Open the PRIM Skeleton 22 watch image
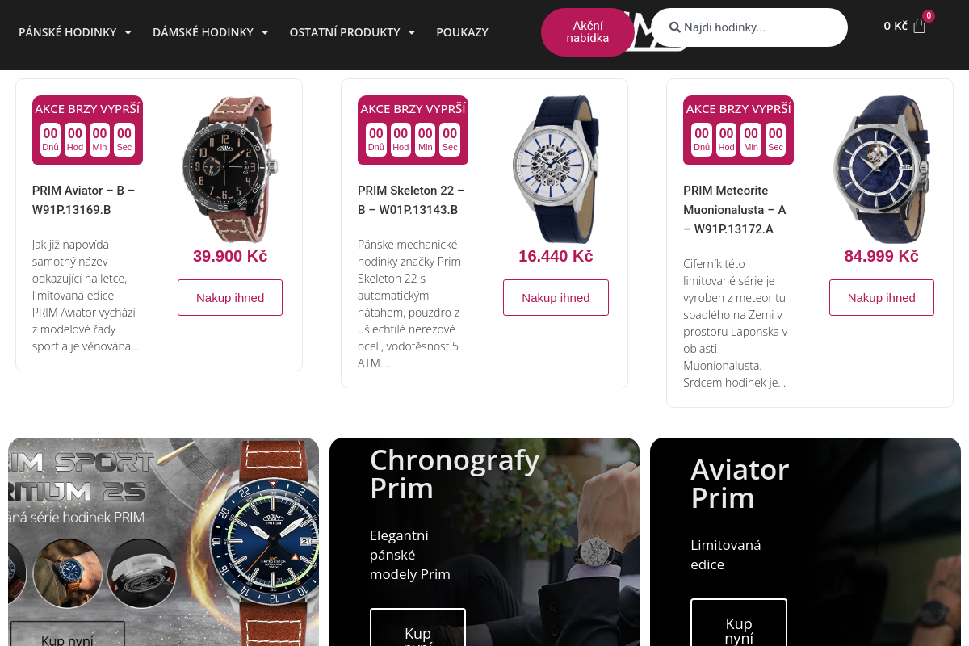 (x=556, y=170)
